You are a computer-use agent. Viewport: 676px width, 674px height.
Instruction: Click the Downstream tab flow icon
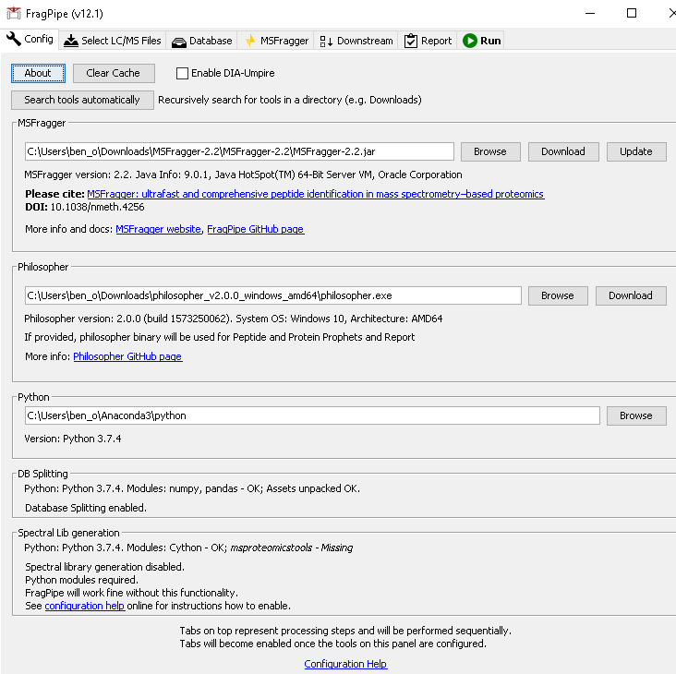click(326, 41)
